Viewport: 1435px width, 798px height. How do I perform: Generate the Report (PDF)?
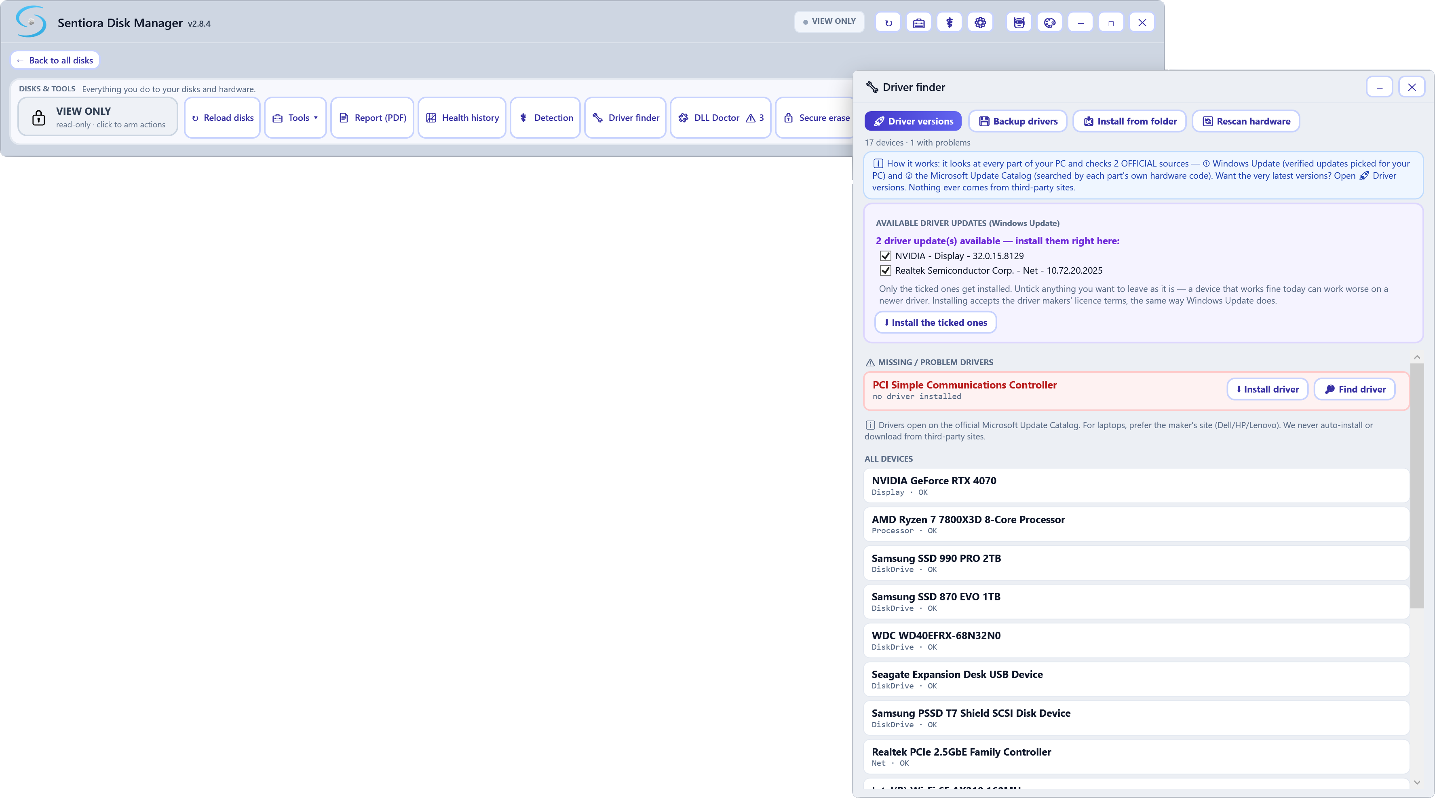372,118
